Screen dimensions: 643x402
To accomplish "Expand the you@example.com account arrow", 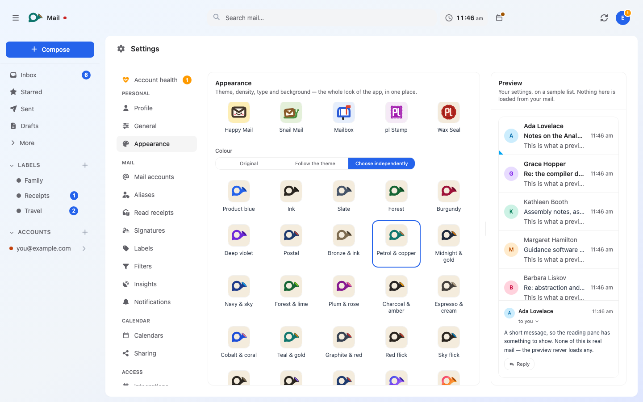I will 84,248.
